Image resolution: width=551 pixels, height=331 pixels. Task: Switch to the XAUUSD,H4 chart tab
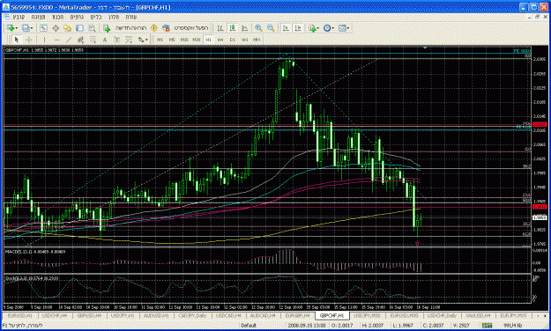click(x=478, y=315)
